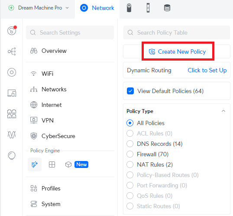This screenshot has width=233, height=216.
Task: Open the Port Manager grid icon in sidebar
Action: coord(12,114)
